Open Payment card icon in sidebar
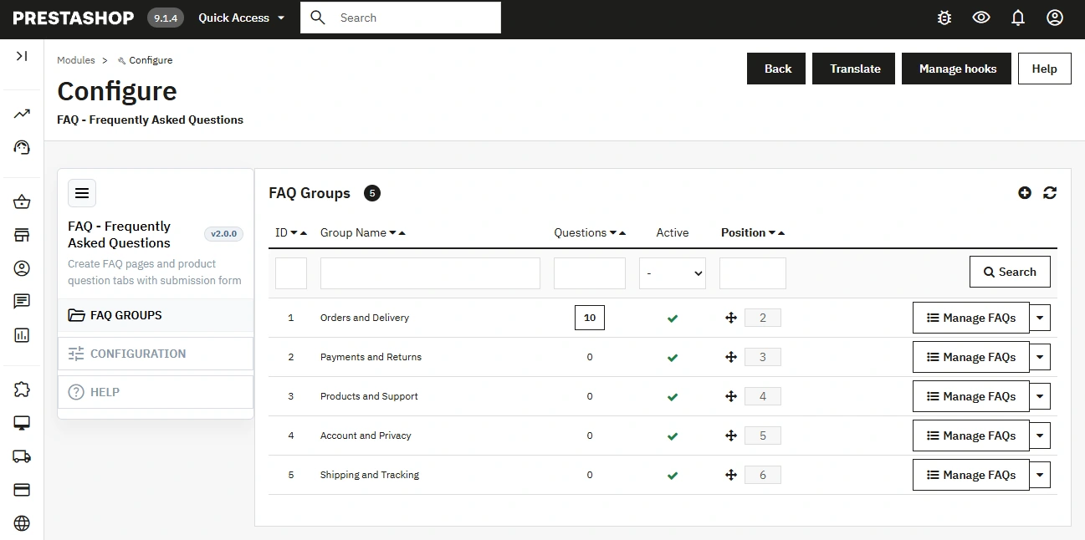This screenshot has height=540, width=1085. click(22, 490)
